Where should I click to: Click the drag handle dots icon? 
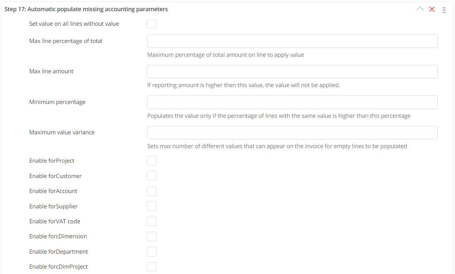(444, 10)
